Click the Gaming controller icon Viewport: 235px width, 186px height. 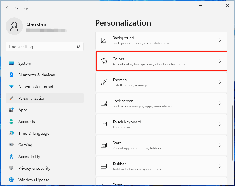click(11, 145)
